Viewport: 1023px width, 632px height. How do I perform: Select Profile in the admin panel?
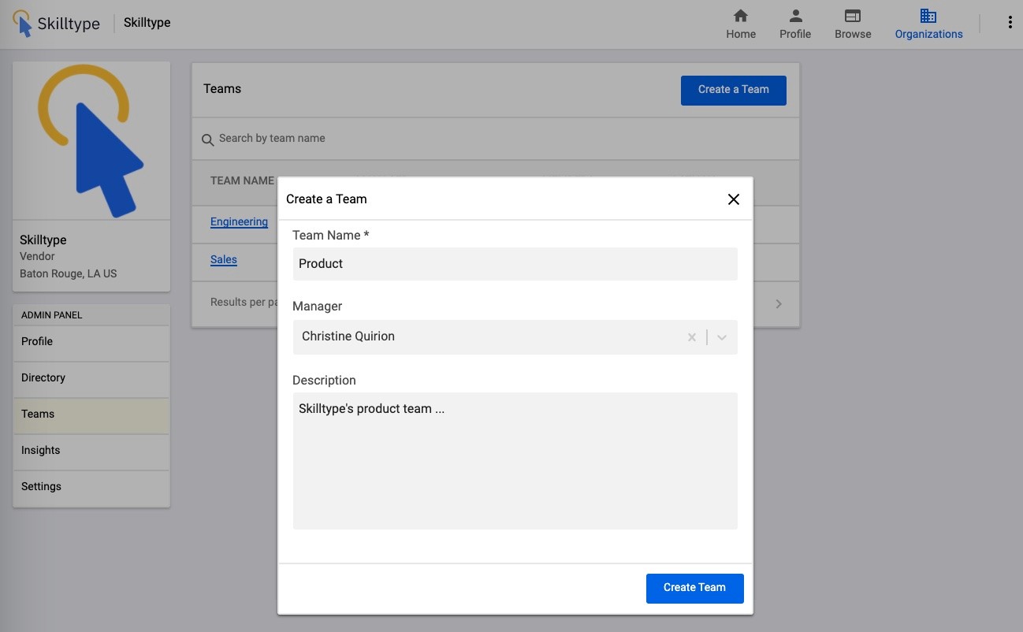[x=91, y=342]
